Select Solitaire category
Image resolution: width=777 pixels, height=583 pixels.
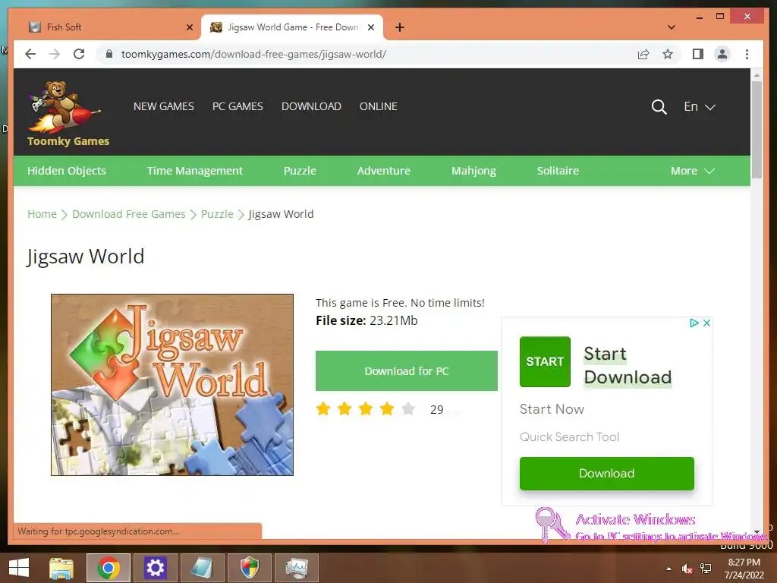pos(558,171)
